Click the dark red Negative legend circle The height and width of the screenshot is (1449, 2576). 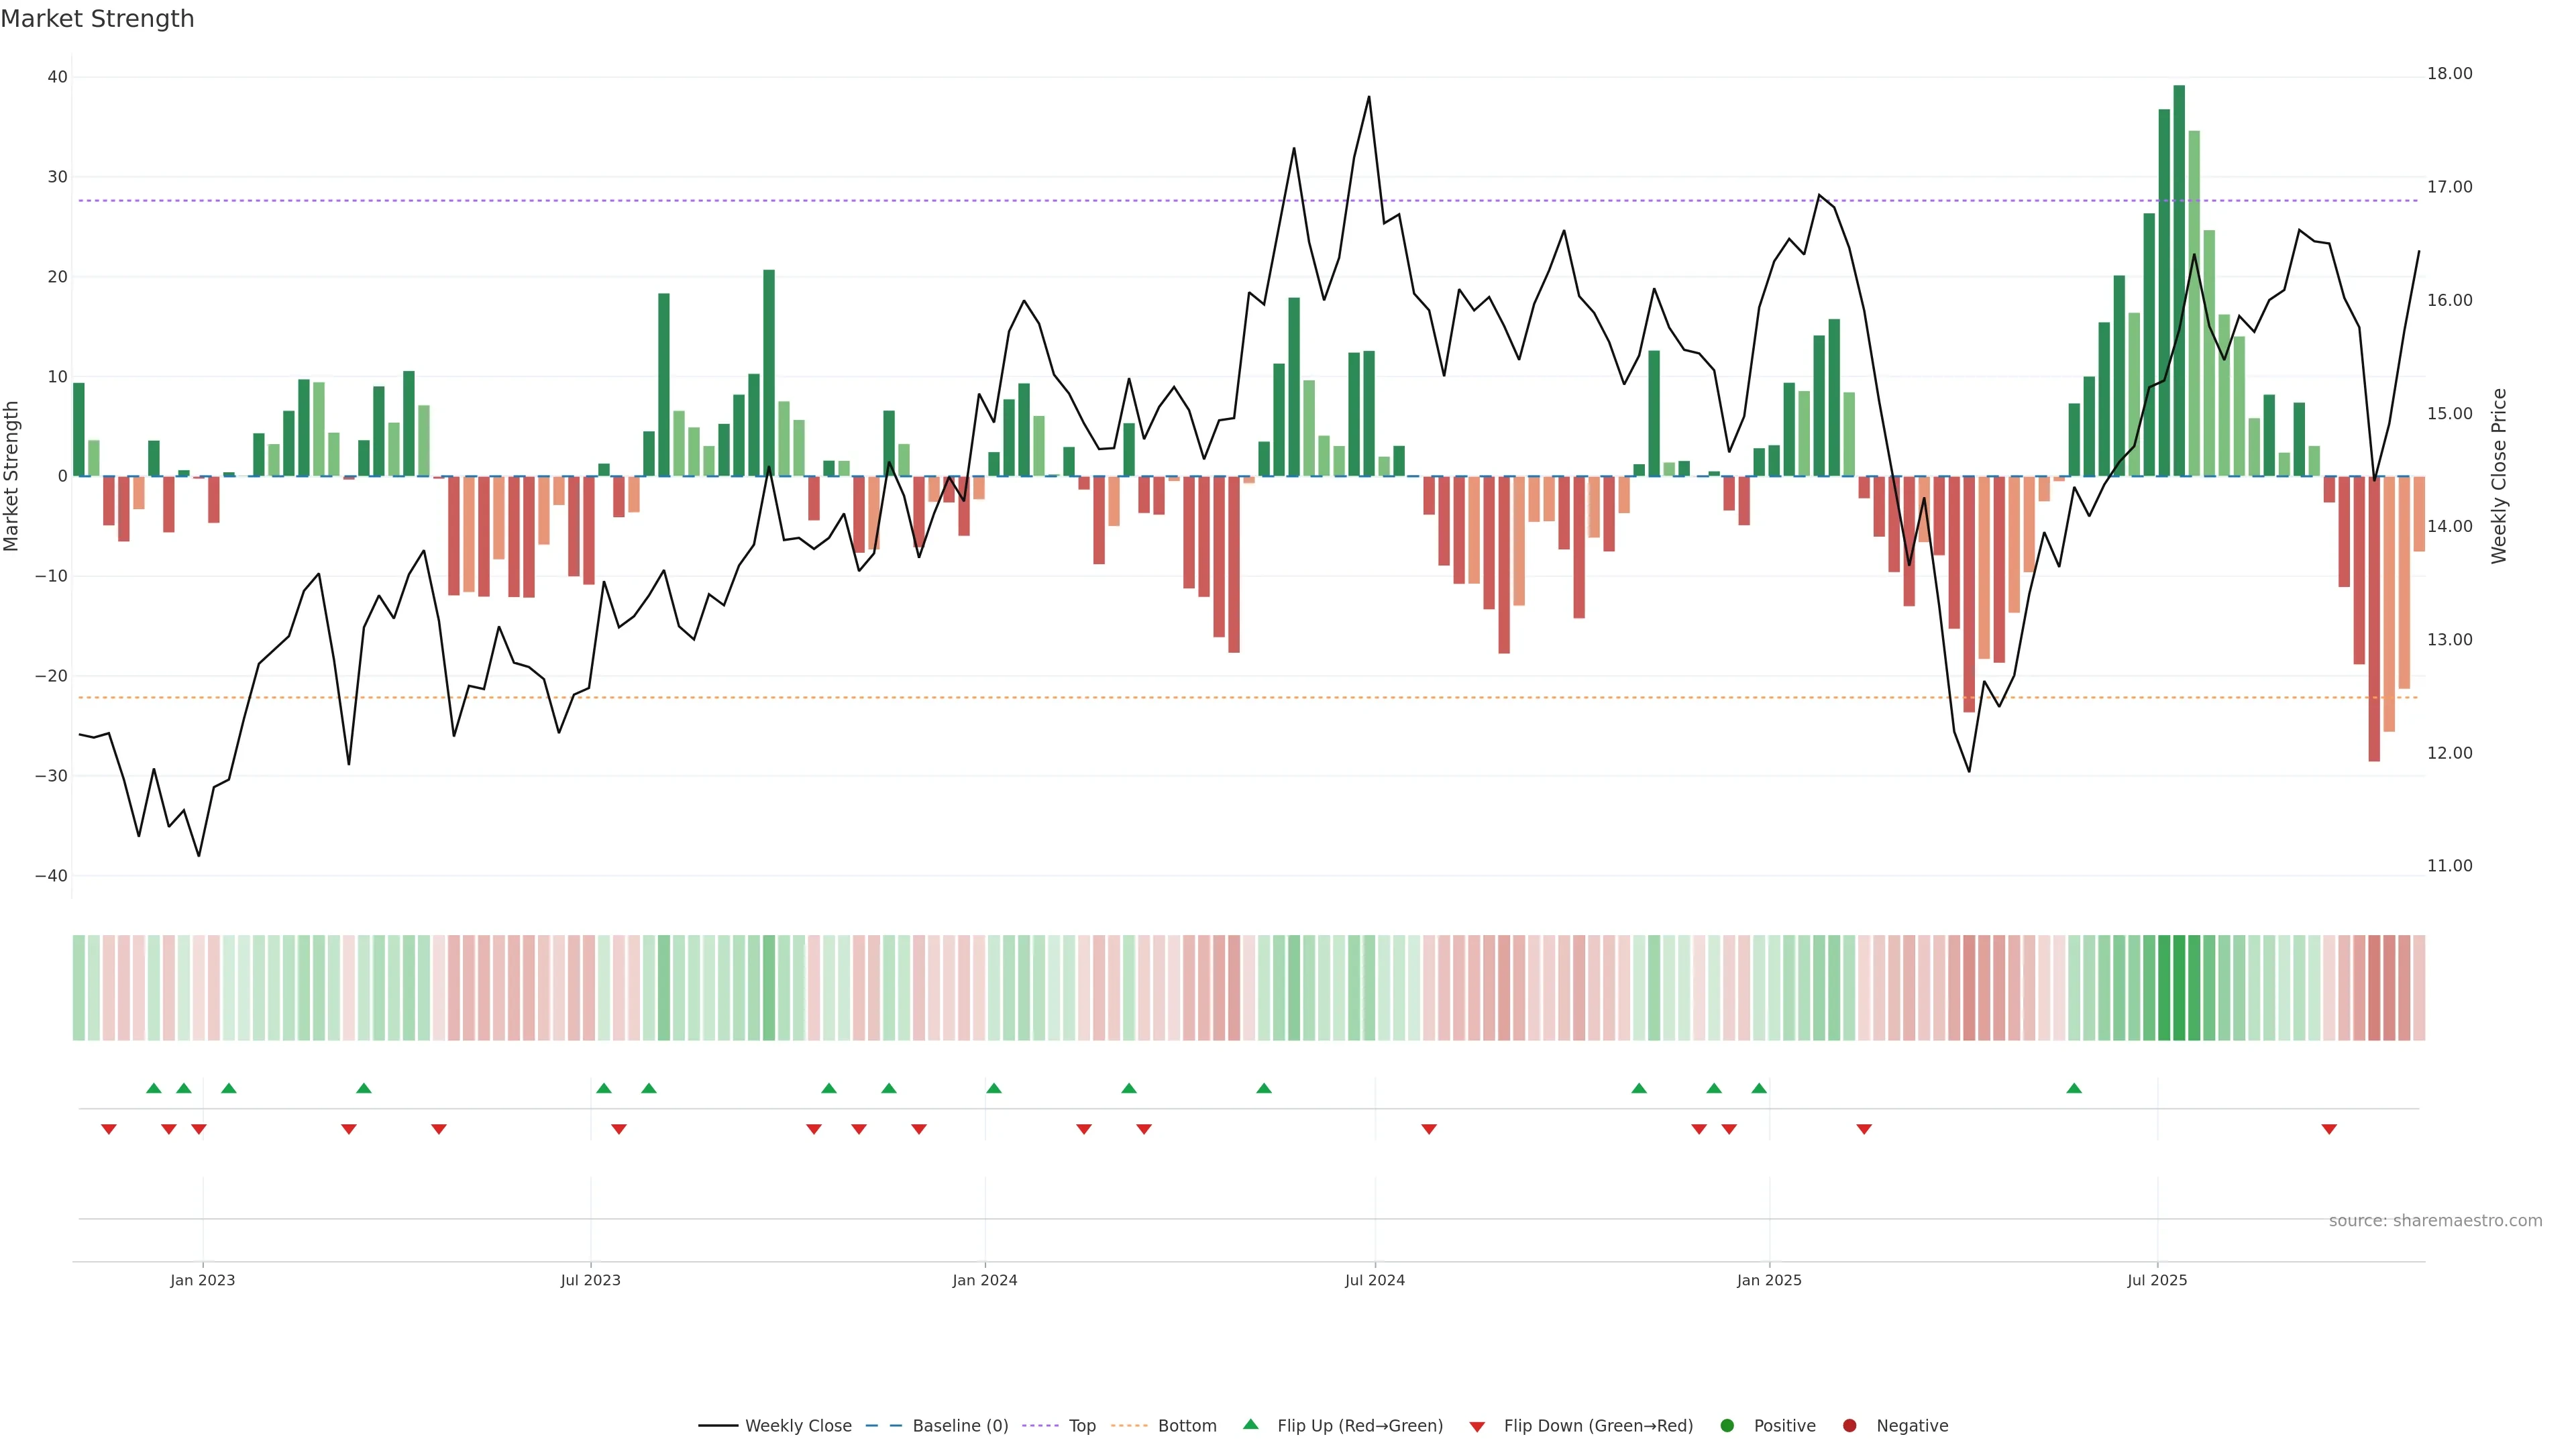click(1849, 1426)
